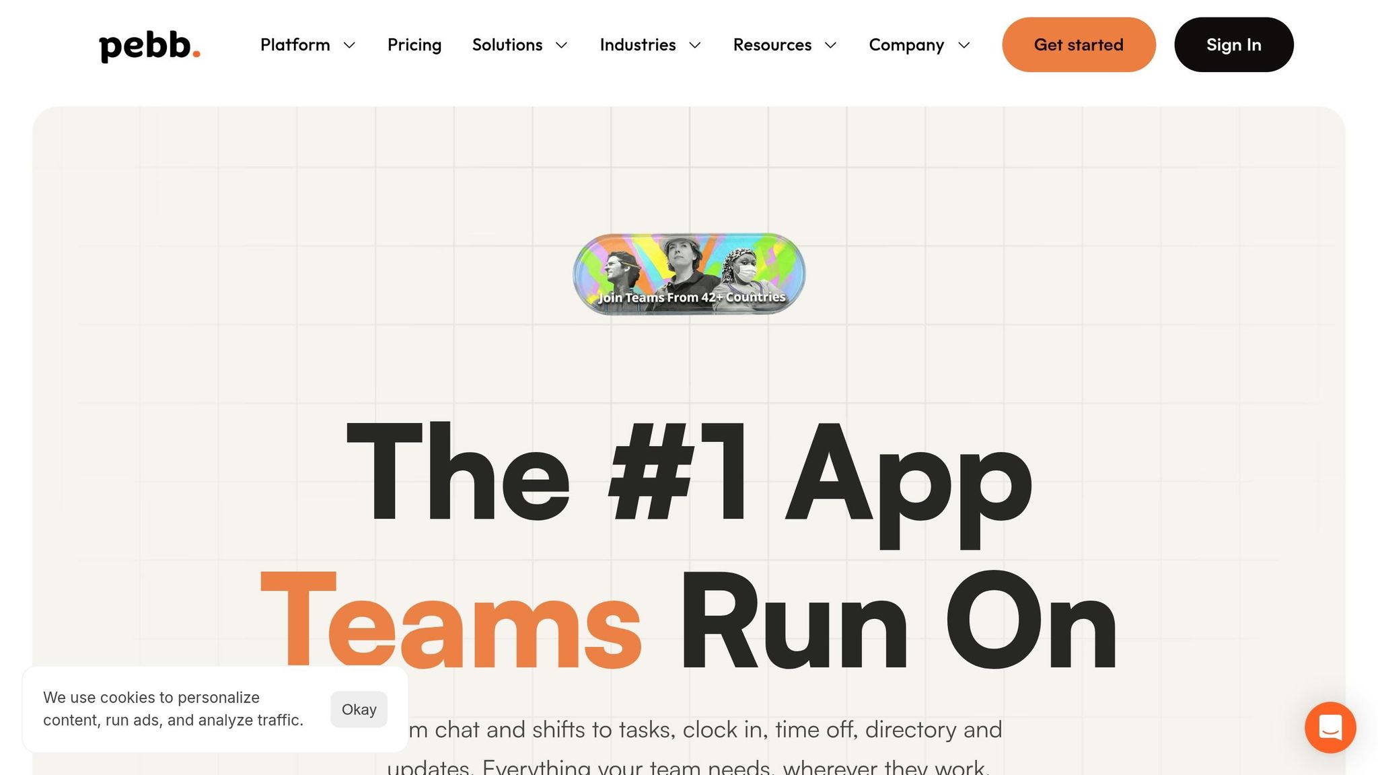Expand the Solutions chevron arrow
Screen dimensions: 1378x775
(x=561, y=45)
